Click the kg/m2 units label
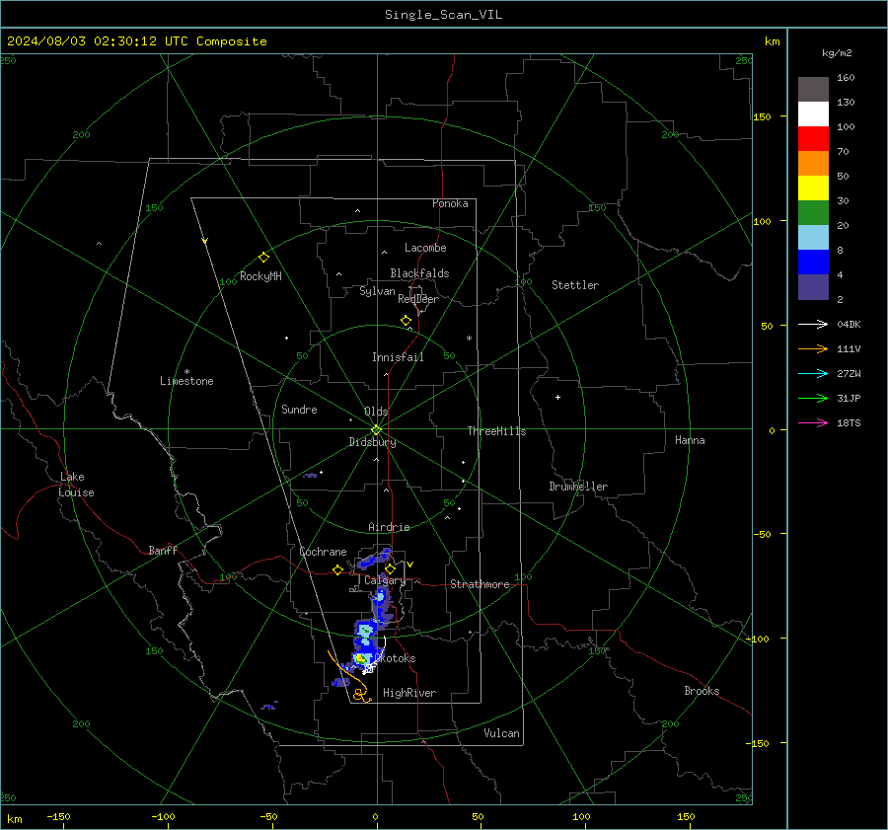 (837, 53)
